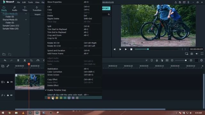Open the Tools menu

point(30,2)
